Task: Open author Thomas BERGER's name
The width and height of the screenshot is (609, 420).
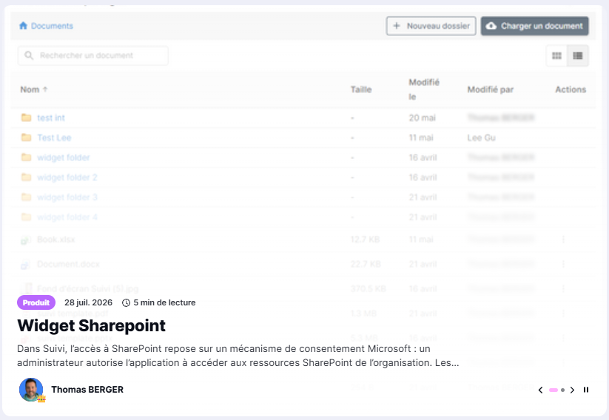Action: [x=87, y=390]
